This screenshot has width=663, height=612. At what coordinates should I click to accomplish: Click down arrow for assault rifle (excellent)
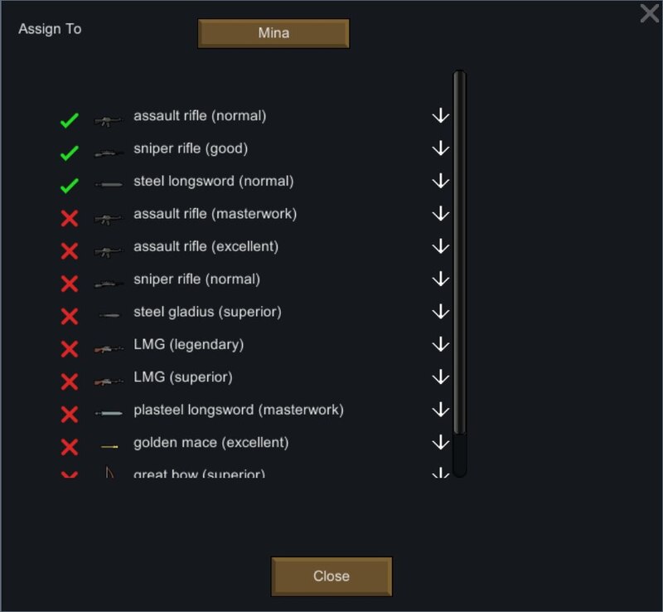pyautogui.click(x=441, y=246)
